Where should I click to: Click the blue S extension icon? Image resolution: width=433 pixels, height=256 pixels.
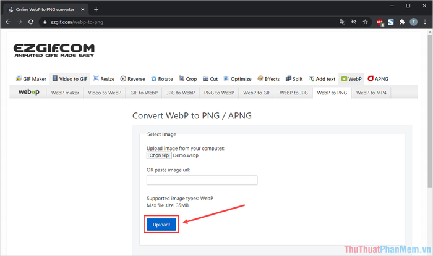(x=391, y=22)
